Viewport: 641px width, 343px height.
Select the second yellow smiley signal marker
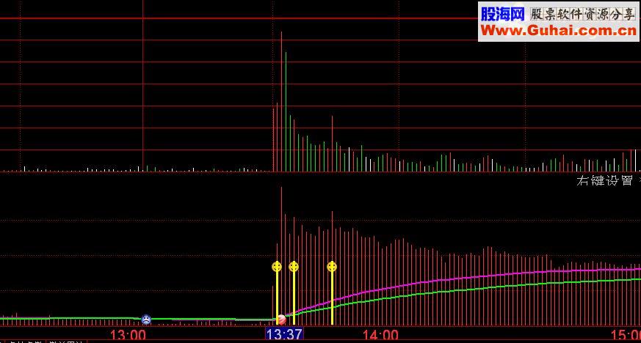[294, 267]
